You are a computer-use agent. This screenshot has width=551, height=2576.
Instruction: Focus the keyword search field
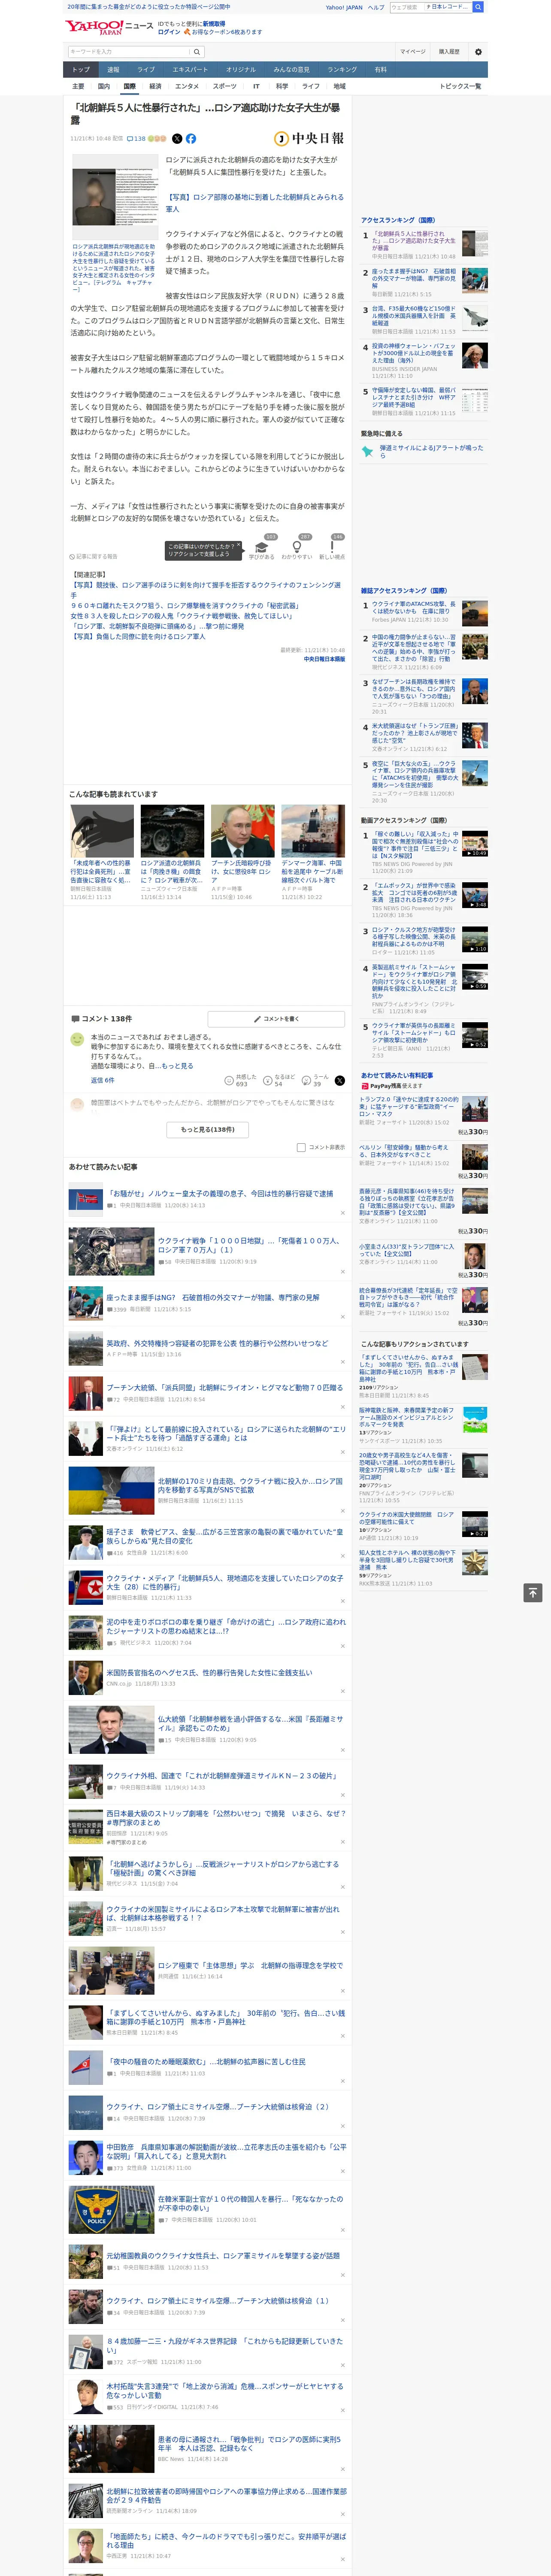coord(129,52)
